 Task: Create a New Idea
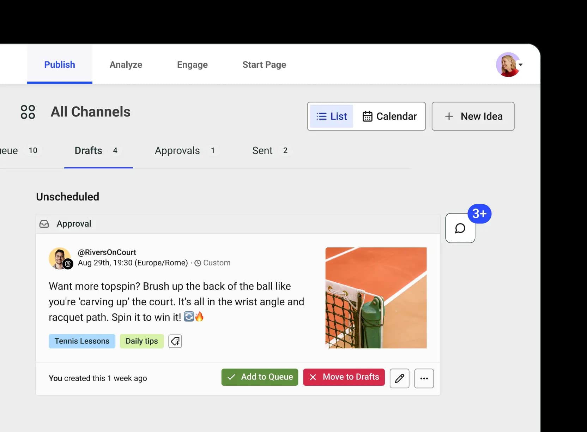pos(473,116)
